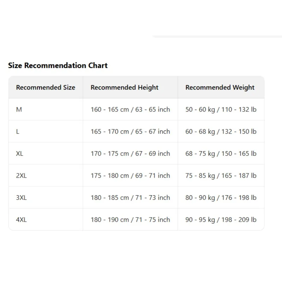Click the 80 - 90 kg weight cell
Viewport: 282px width, 282px height.
[221, 198]
